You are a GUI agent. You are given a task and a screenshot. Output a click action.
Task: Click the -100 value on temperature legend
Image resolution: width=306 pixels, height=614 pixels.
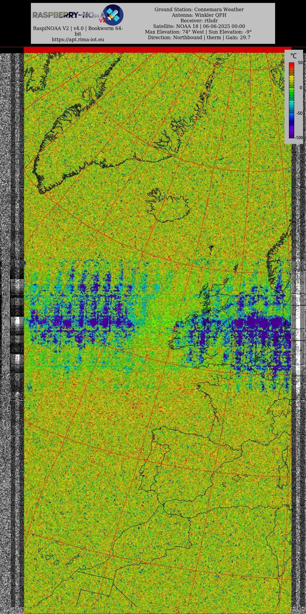(299, 138)
